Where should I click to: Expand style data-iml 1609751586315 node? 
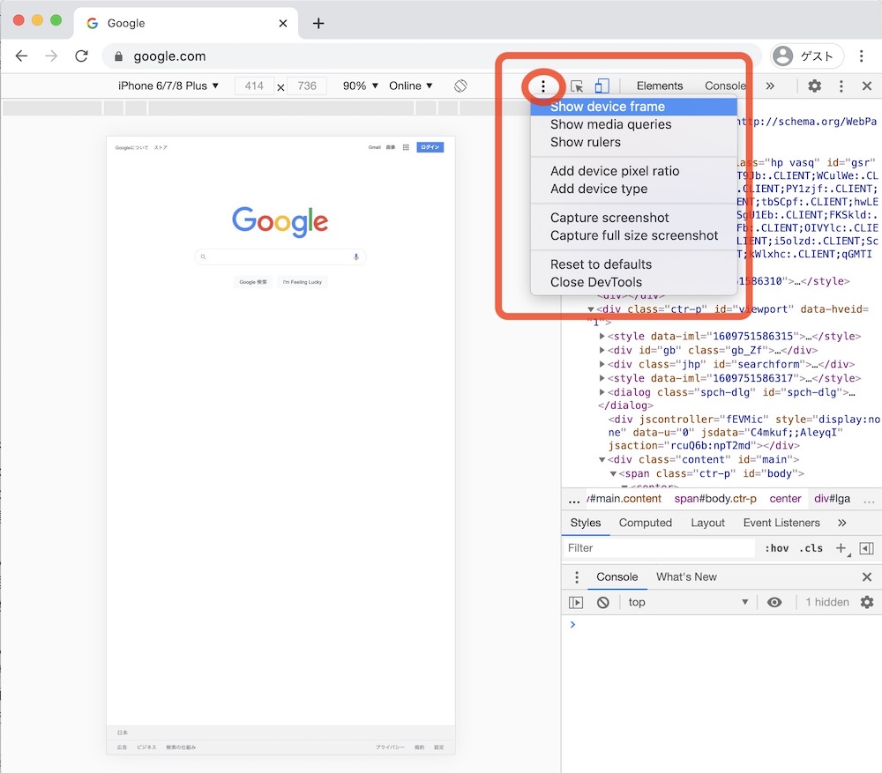tap(602, 336)
